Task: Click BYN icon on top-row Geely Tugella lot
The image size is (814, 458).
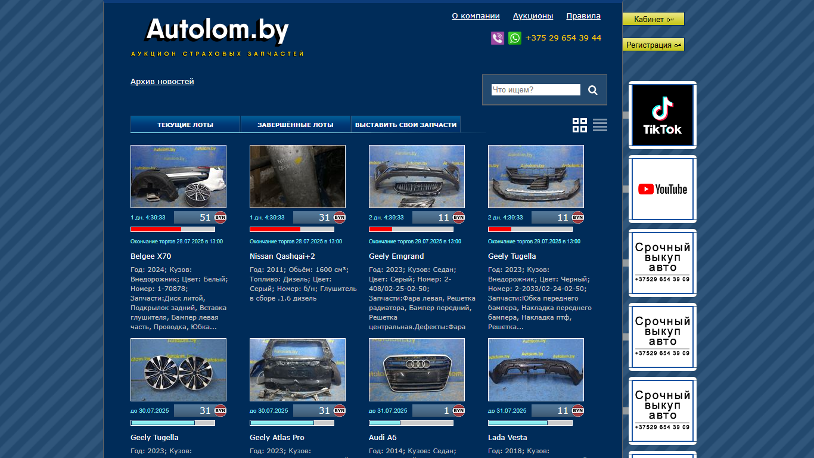Action: [578, 217]
